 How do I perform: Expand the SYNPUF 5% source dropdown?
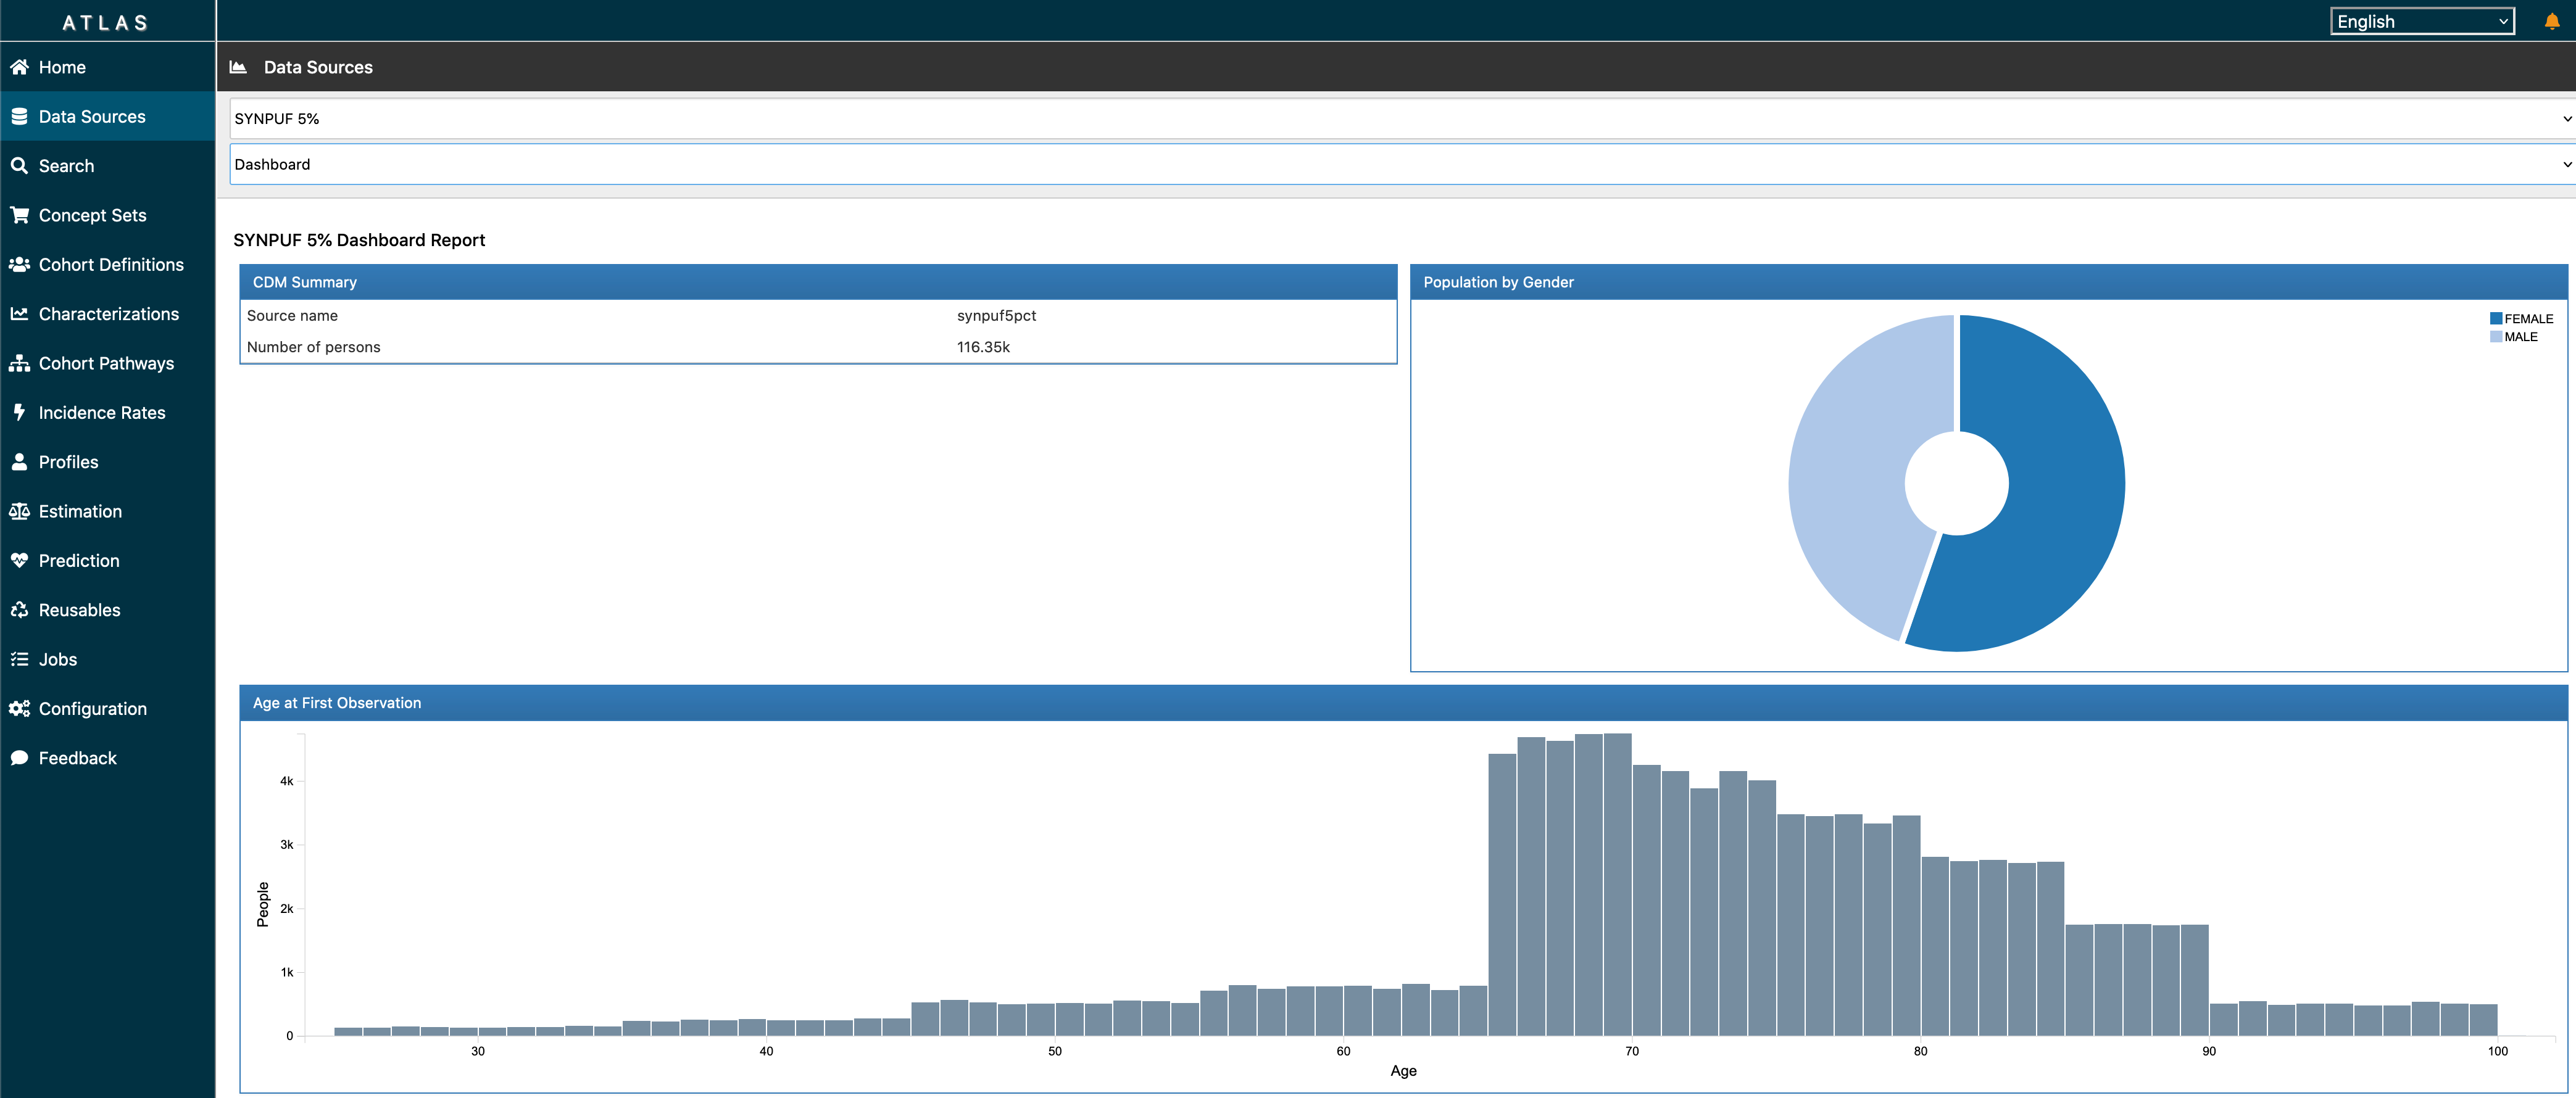pyautogui.click(x=1400, y=119)
